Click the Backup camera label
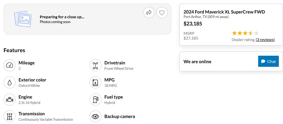Viewport: 283px width, 124px height. [x=120, y=117]
